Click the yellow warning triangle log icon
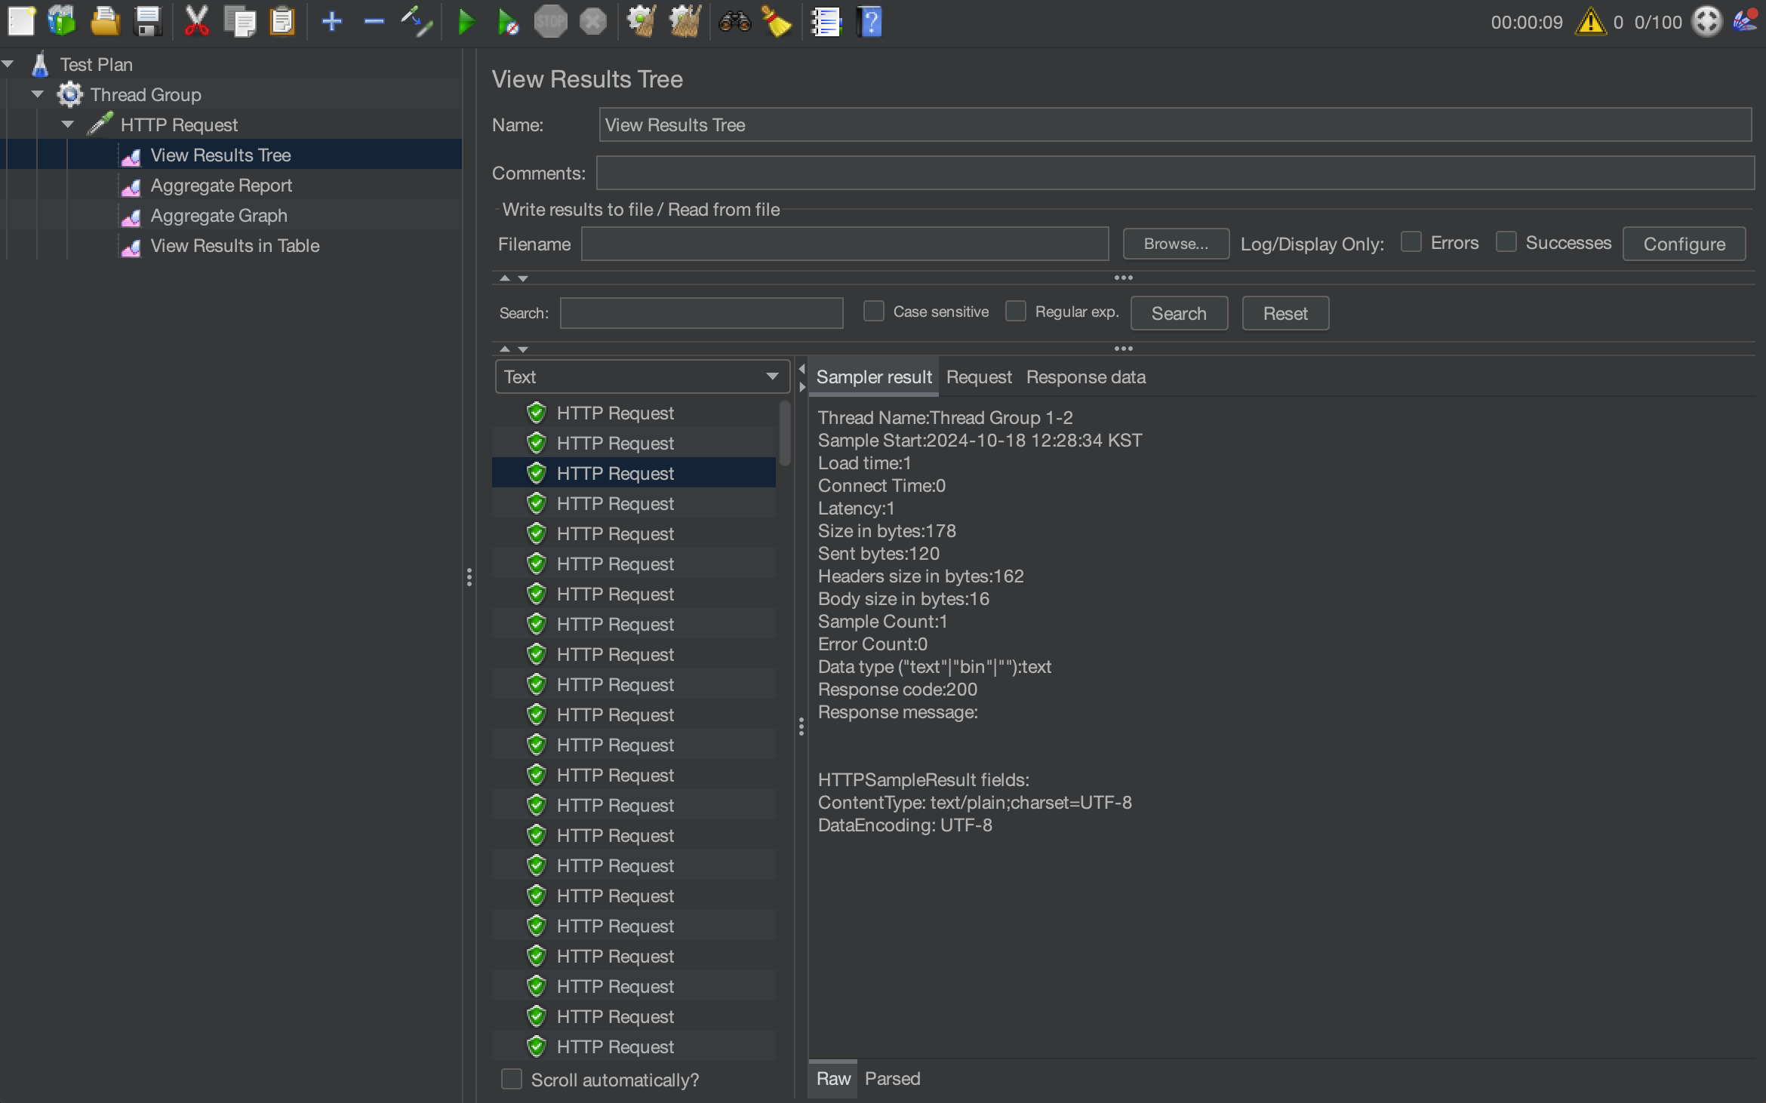The image size is (1766, 1103). click(1590, 22)
